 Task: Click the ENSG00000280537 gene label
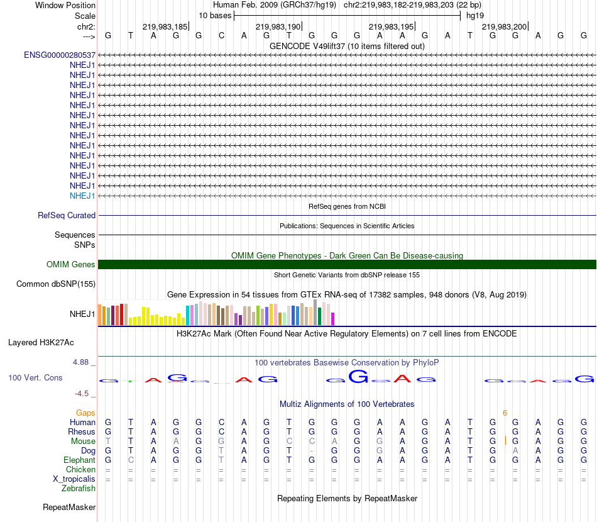tap(60, 55)
